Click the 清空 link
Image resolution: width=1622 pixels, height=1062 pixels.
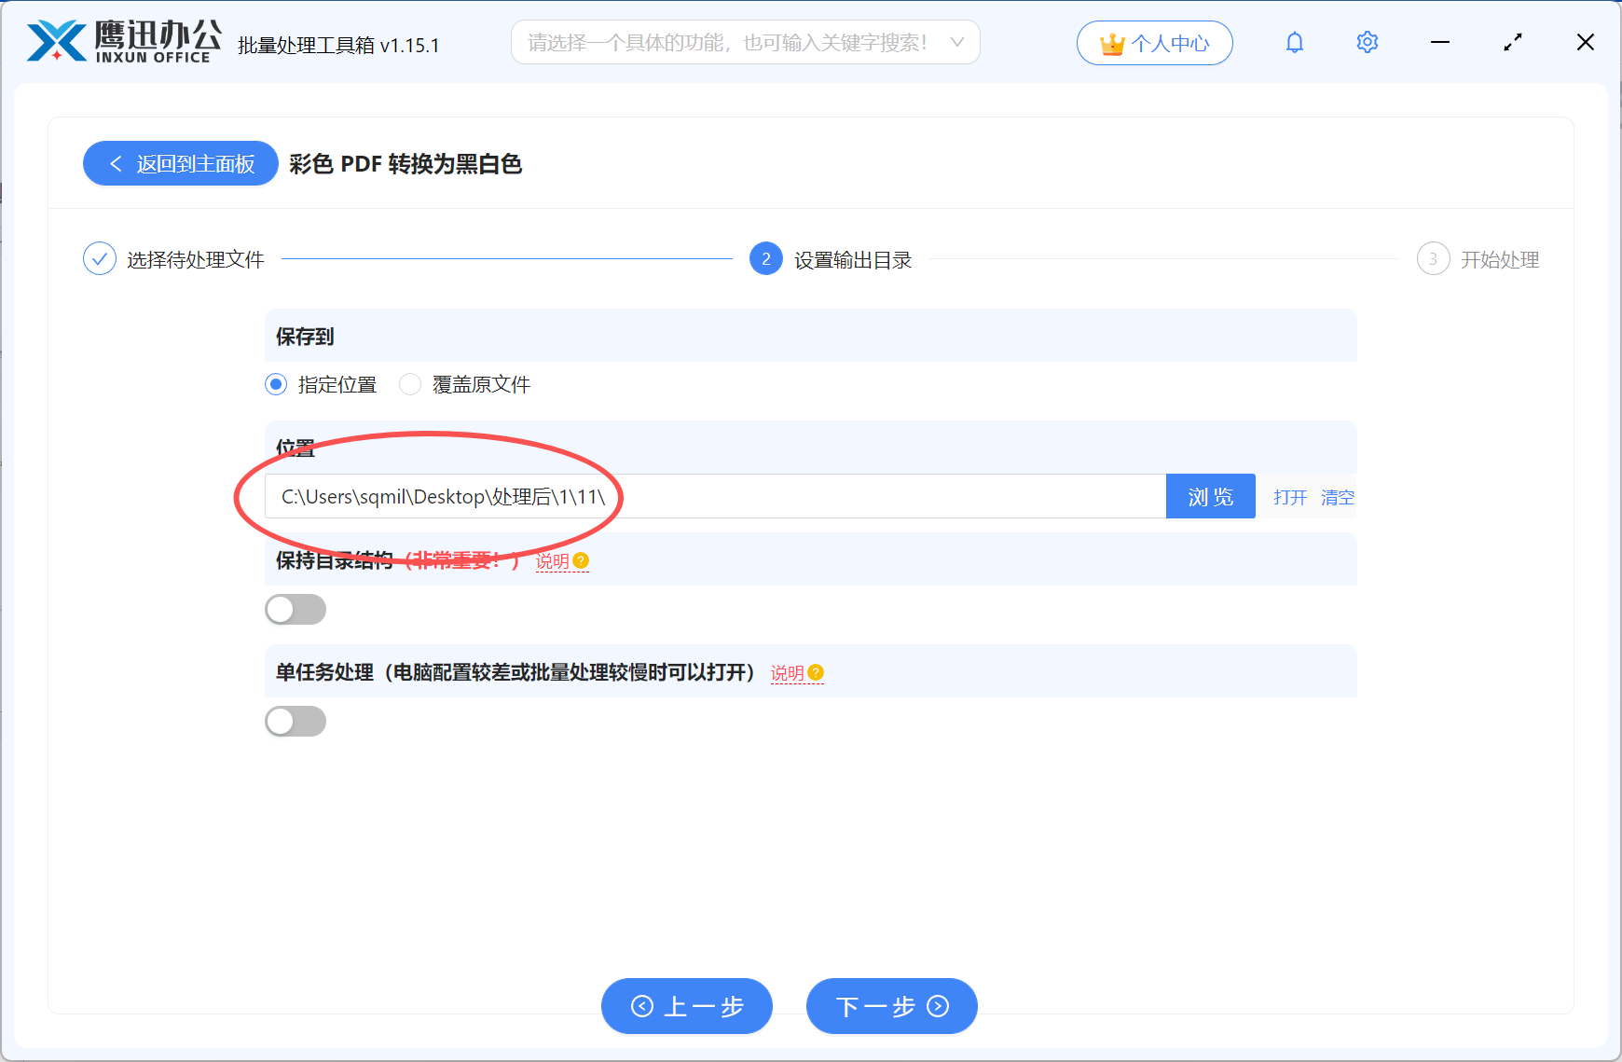[x=1338, y=498]
